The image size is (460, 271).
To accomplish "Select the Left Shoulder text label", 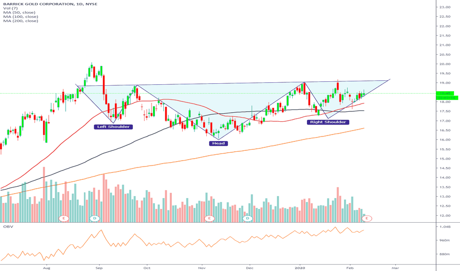I will tap(113, 127).
